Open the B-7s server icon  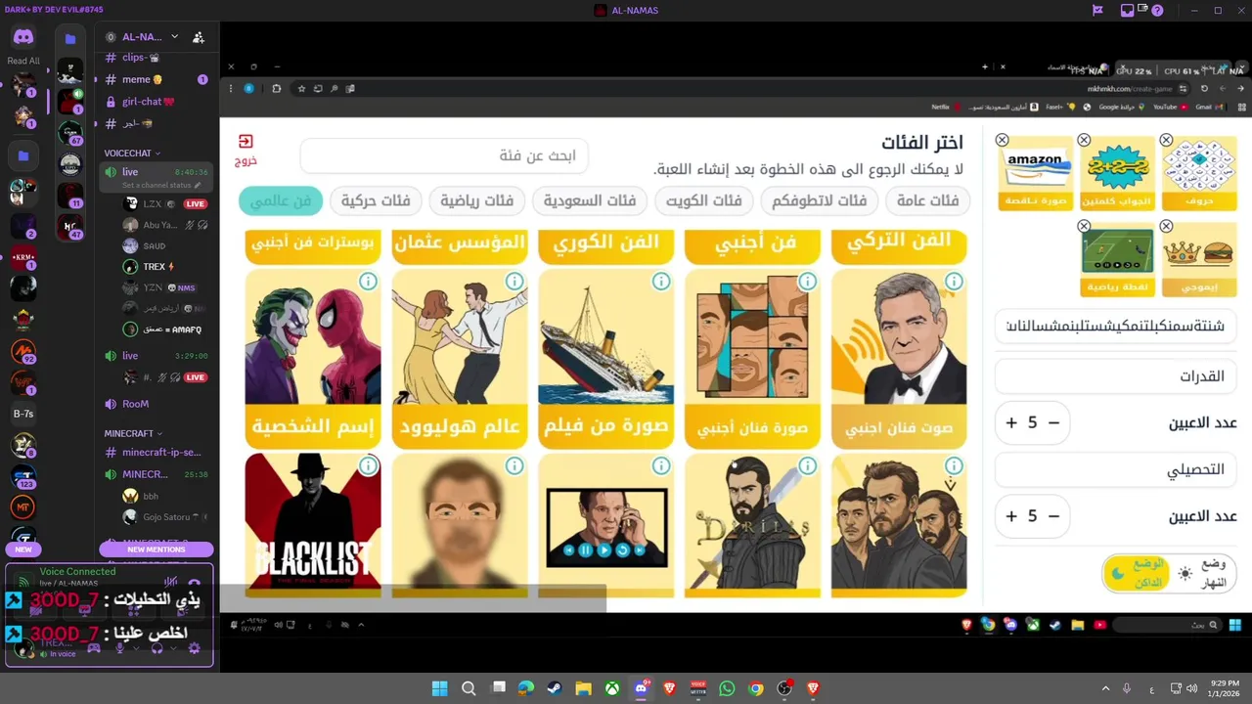(23, 414)
